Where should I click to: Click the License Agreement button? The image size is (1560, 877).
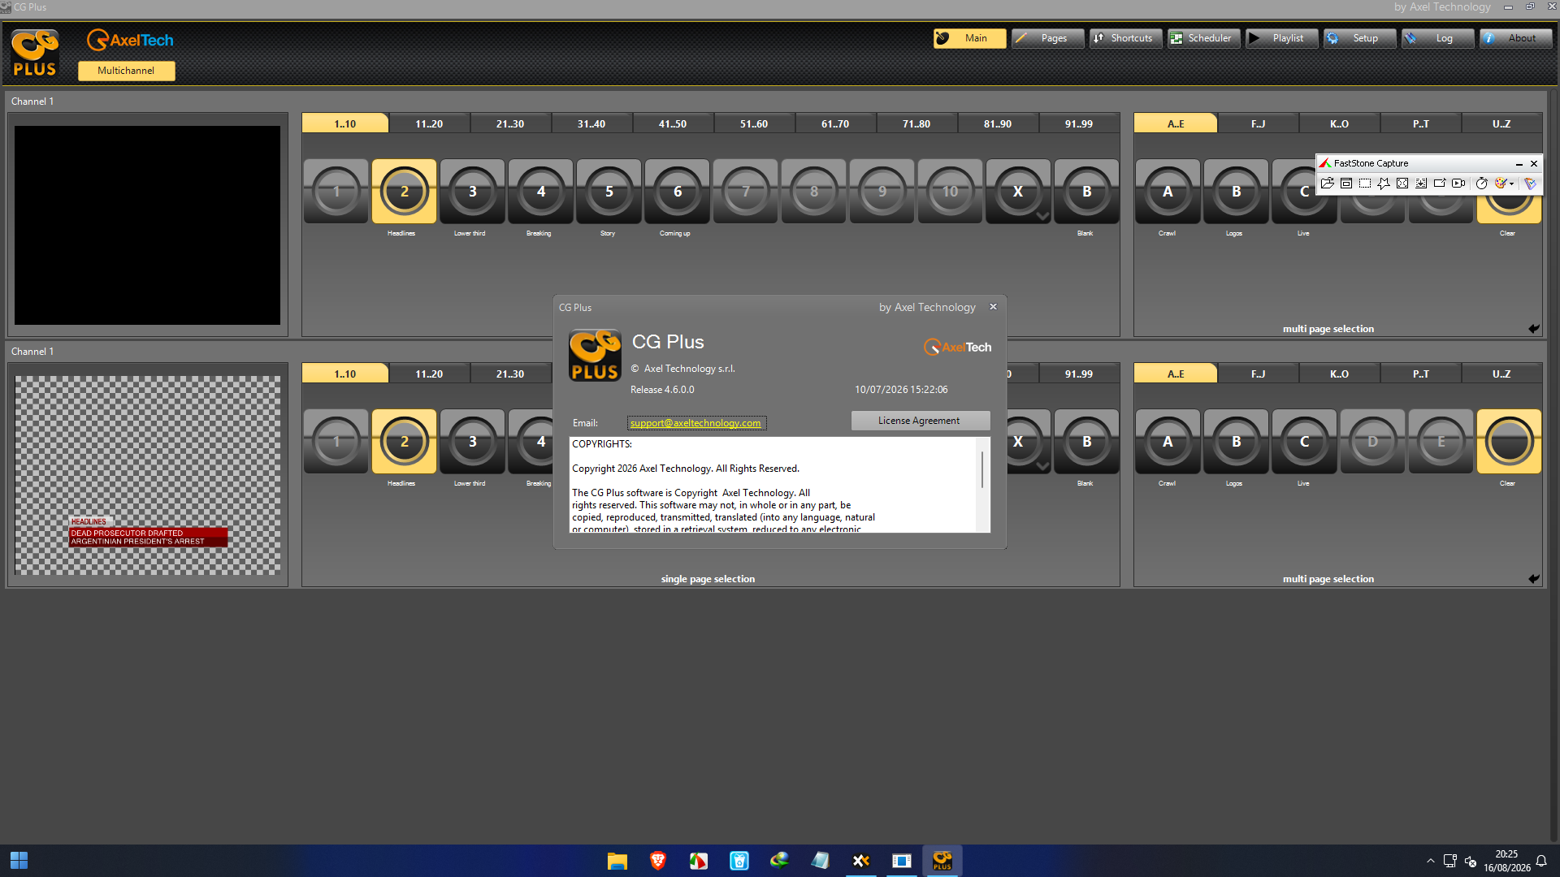[x=920, y=421]
